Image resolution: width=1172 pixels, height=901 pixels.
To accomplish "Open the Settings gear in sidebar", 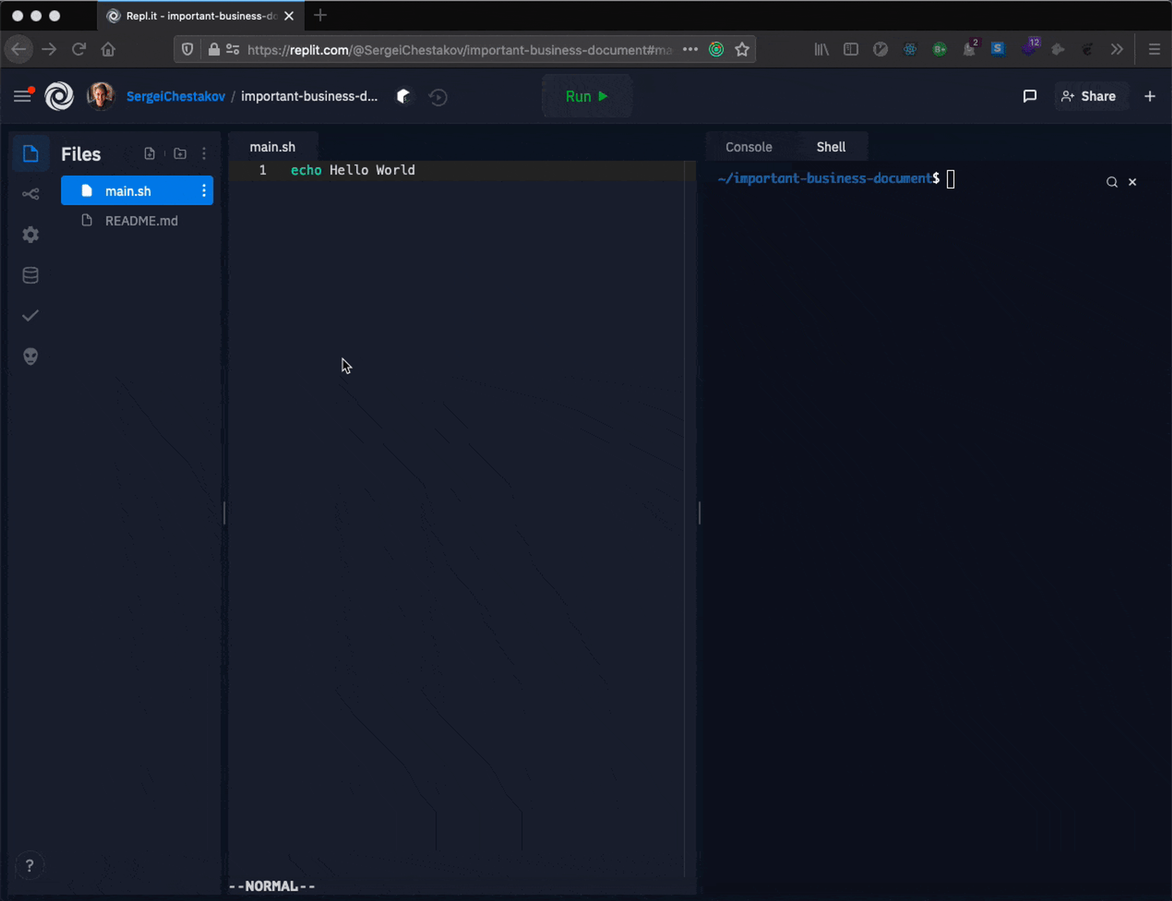I will pos(30,234).
